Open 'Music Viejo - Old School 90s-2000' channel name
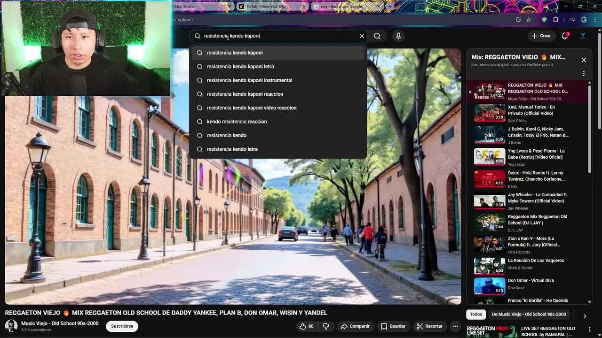The width and height of the screenshot is (602, 338). (x=60, y=323)
